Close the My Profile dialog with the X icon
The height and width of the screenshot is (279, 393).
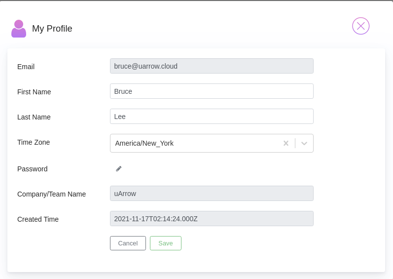[360, 26]
